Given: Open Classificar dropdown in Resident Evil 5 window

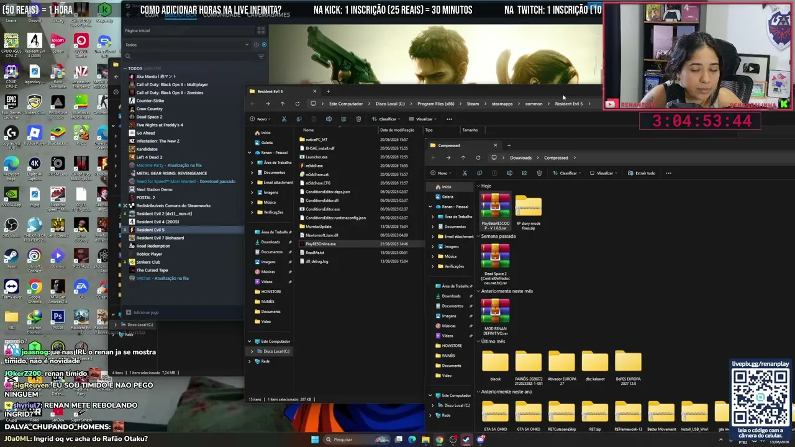Looking at the screenshot, I should click(x=388, y=119).
